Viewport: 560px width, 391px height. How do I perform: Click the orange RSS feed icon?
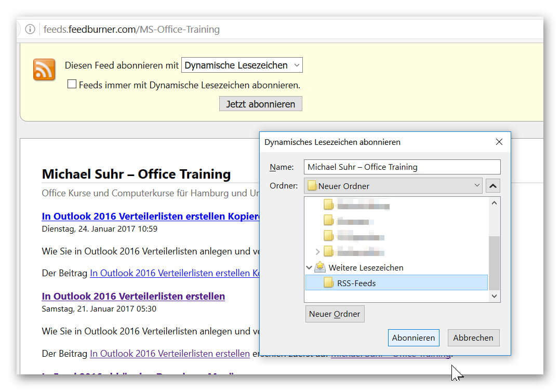tap(44, 70)
